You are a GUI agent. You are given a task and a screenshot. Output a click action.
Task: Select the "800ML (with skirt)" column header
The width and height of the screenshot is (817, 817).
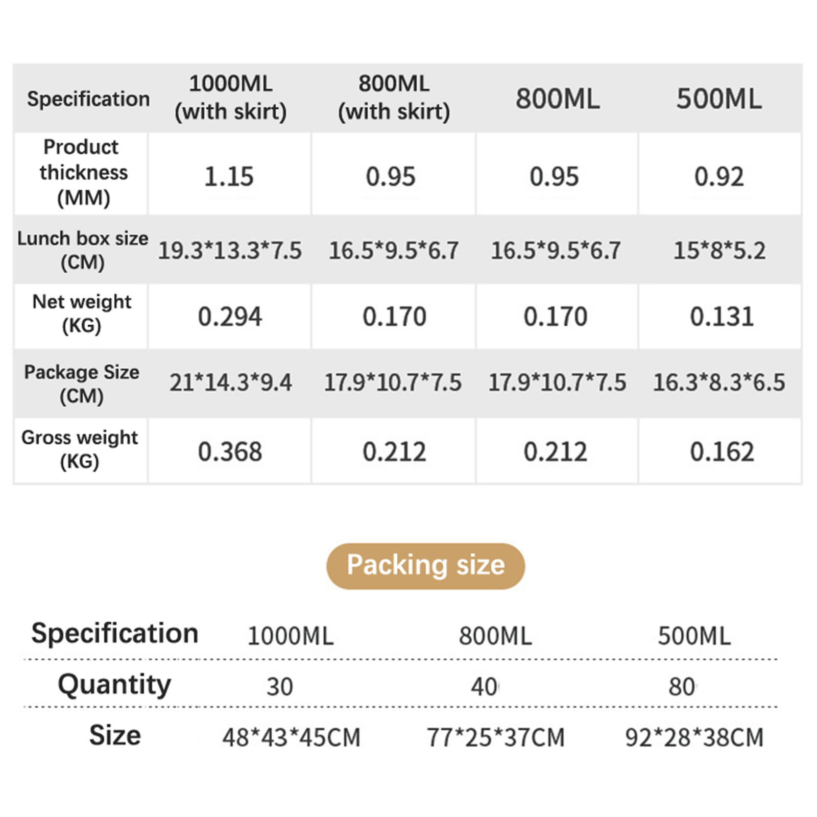click(394, 98)
